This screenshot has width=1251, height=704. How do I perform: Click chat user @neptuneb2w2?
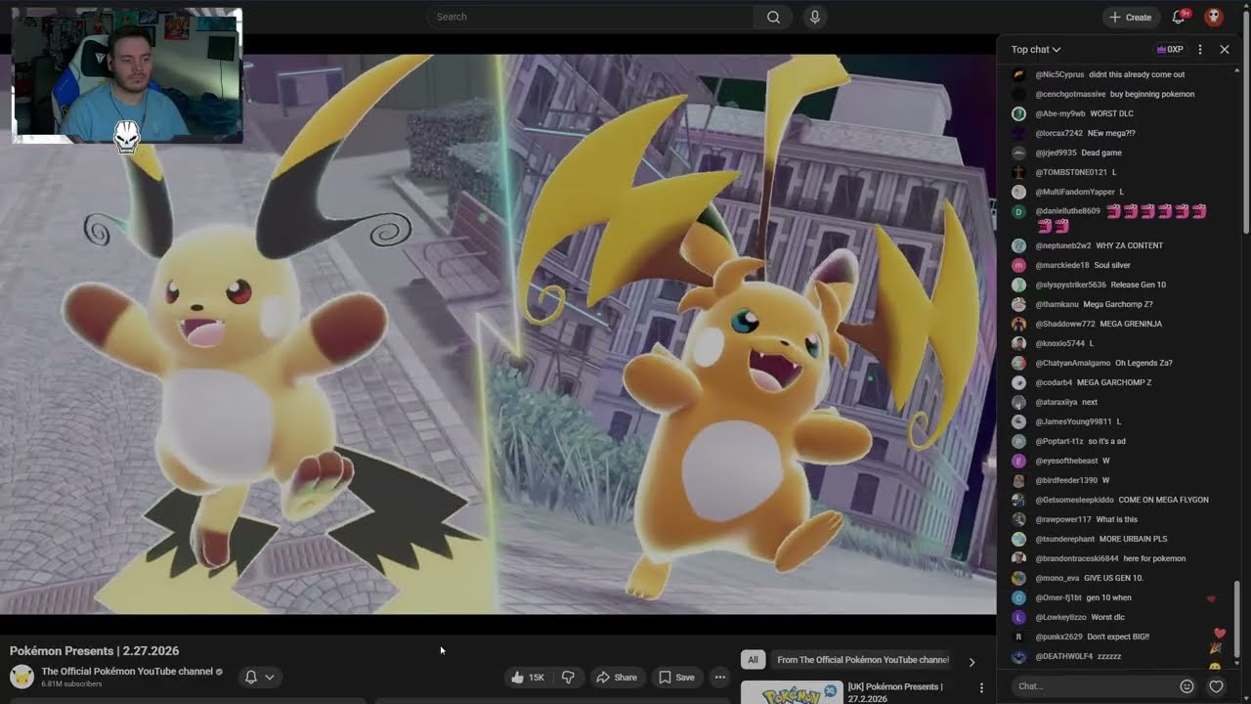(1062, 245)
